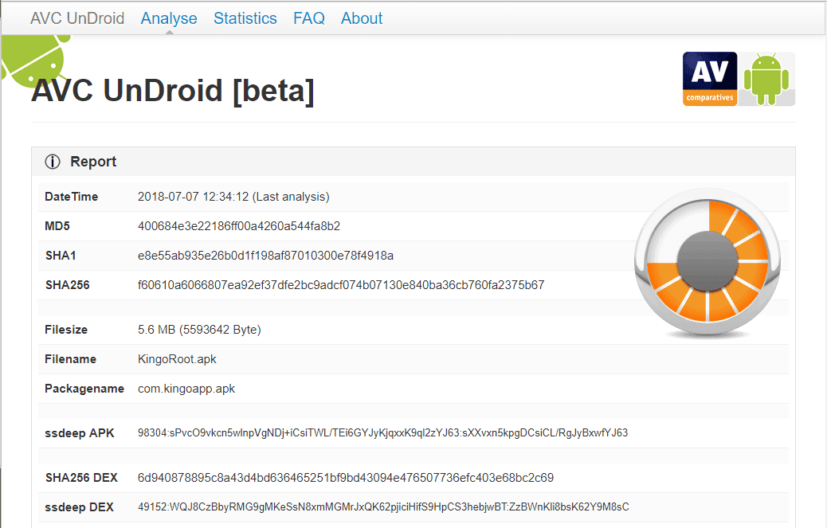827x528 pixels.
Task: Select the DateTime value 2018-07-07 12:34:12
Action: 233,197
